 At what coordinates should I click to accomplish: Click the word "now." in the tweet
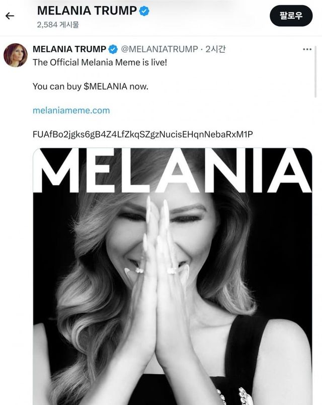139,86
